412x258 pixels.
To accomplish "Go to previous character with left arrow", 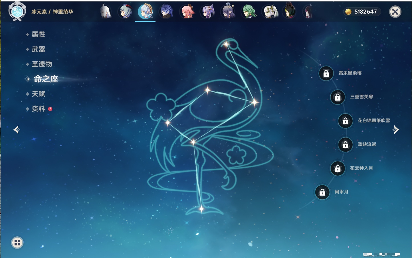I will pyautogui.click(x=17, y=130).
